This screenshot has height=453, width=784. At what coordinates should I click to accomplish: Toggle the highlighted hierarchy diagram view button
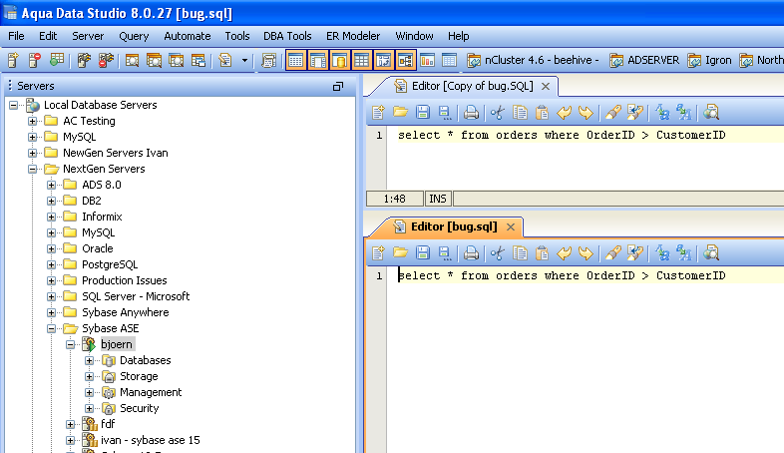406,61
